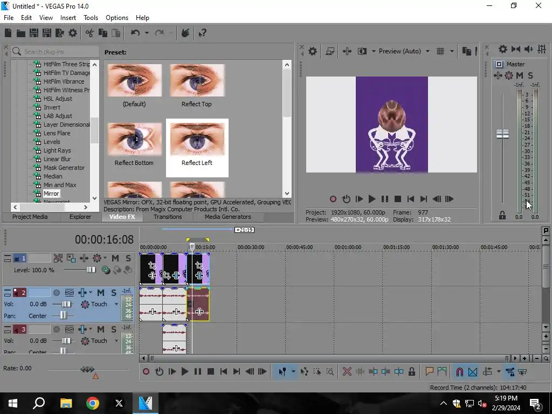552x414 pixels.
Task: Open the overlays grid dropdown arrow
Action: [x=452, y=51]
